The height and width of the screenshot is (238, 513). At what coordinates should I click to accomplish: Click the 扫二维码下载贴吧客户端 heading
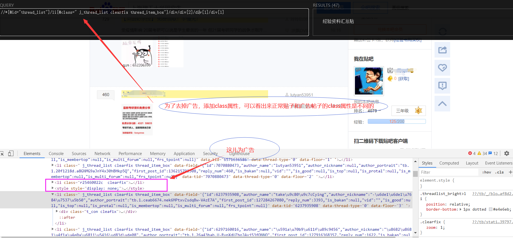coord(381,141)
